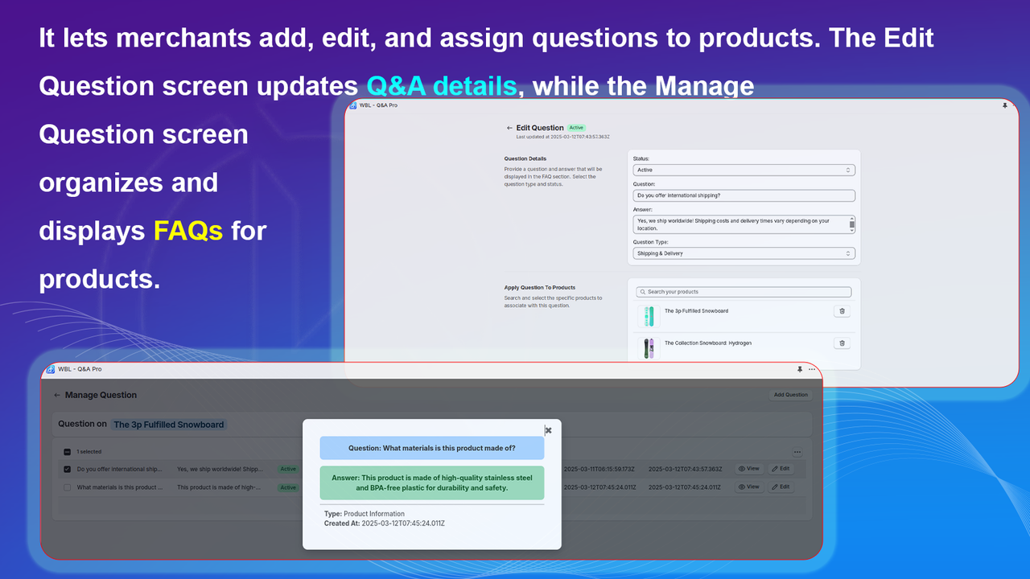Click the pin icon in Edit Question window
This screenshot has width=1030, height=579.
tap(1004, 105)
